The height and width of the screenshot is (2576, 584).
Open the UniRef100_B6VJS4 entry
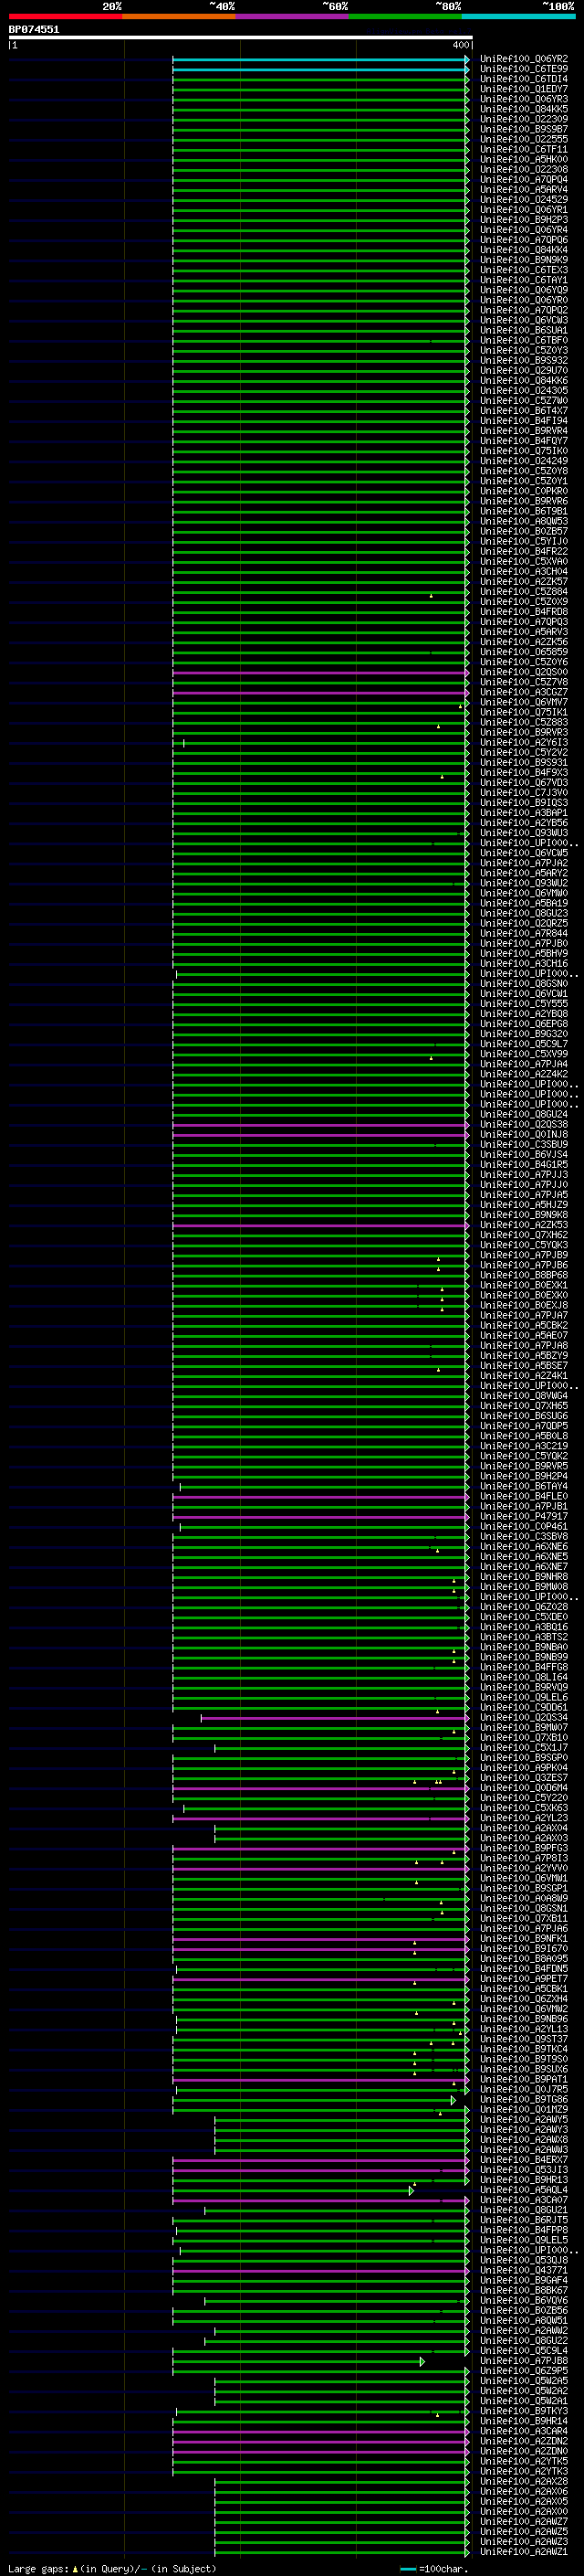(x=523, y=1155)
